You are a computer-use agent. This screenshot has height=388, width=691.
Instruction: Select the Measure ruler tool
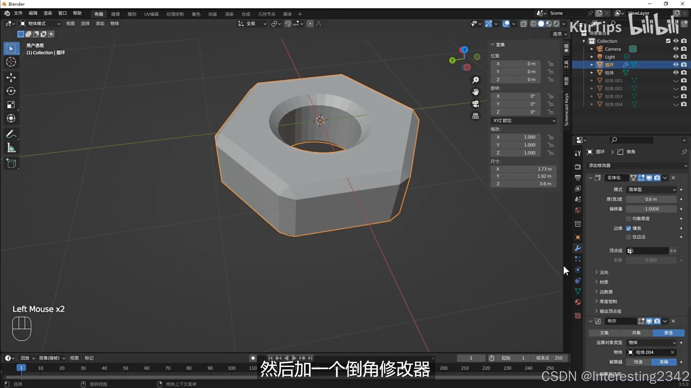tap(11, 148)
